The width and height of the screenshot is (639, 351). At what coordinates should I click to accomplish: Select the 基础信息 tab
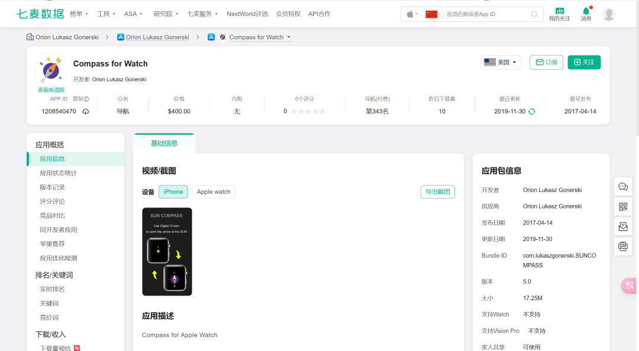click(x=164, y=144)
